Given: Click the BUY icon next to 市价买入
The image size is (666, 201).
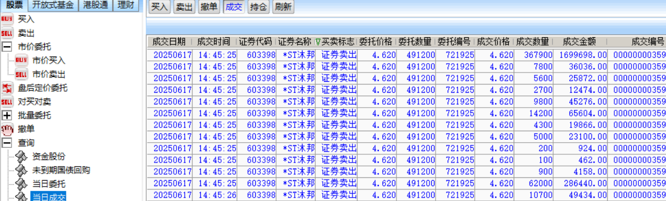Looking at the screenshot, I should coord(21,60).
